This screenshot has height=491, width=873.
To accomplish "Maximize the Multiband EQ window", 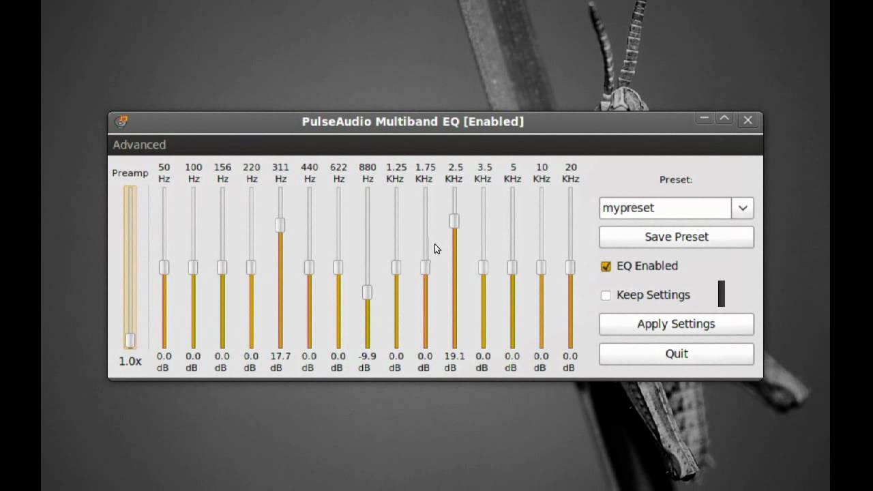I will pyautogui.click(x=724, y=119).
